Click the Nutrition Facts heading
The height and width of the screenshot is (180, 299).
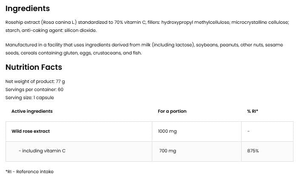click(34, 67)
